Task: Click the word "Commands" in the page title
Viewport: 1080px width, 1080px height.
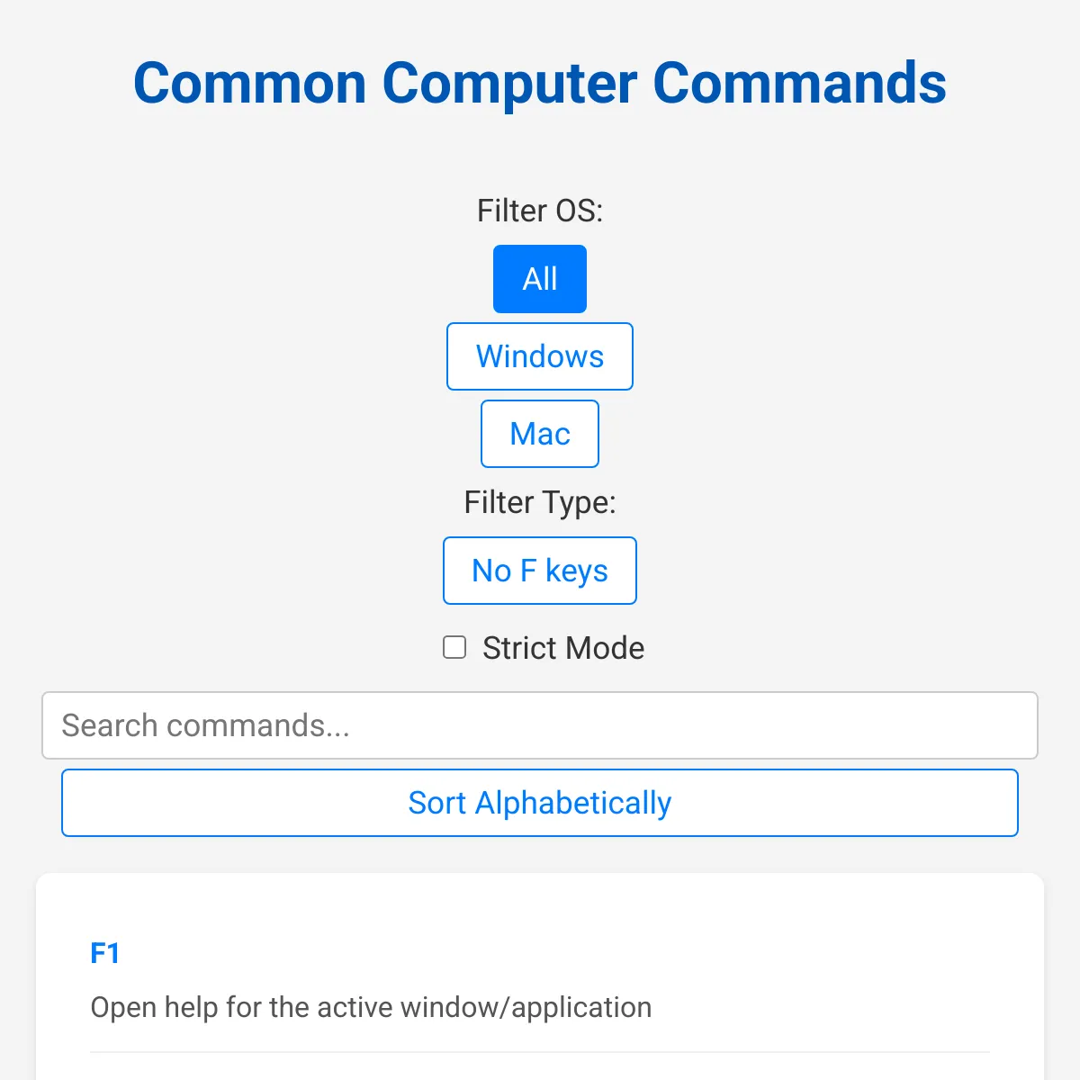Action: click(799, 83)
